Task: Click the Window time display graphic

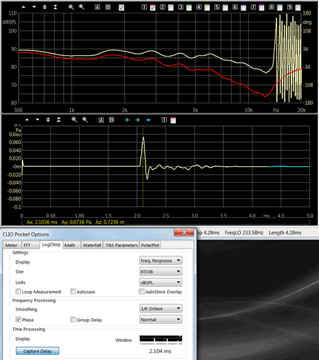Action: (161, 340)
